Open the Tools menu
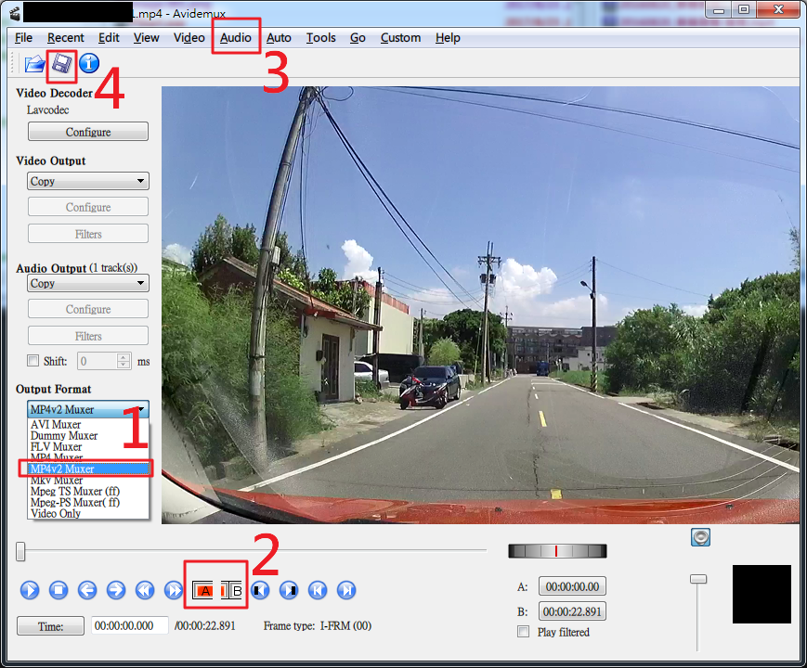The image size is (807, 668). pos(320,38)
